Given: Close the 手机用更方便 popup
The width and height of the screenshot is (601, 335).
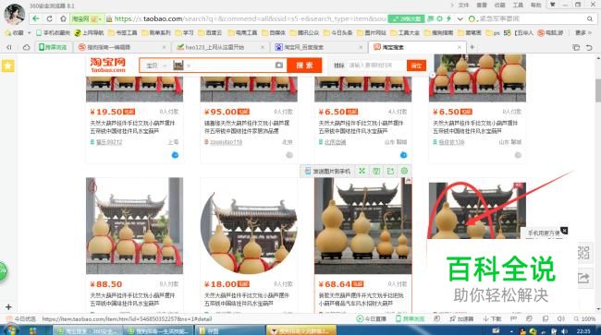Looking at the screenshot, I should point(564,231).
